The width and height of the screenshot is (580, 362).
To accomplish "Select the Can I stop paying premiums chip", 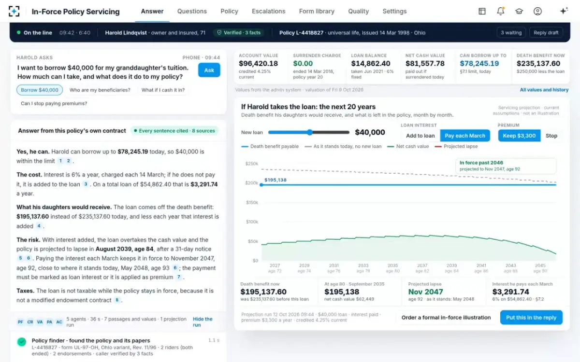I will click(x=54, y=103).
